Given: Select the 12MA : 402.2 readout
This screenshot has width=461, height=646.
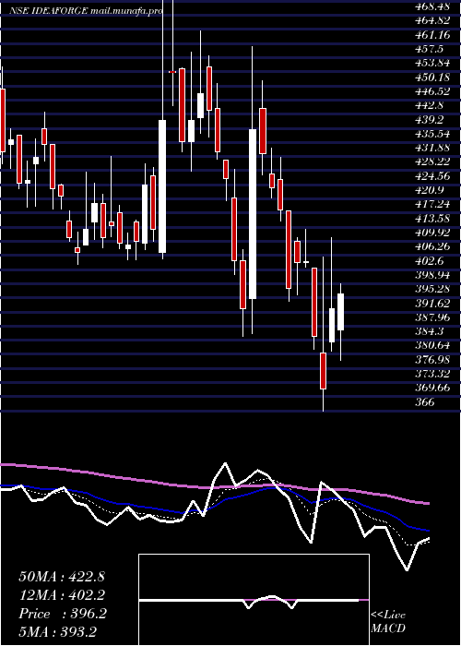Looking at the screenshot, I should coord(62,595).
